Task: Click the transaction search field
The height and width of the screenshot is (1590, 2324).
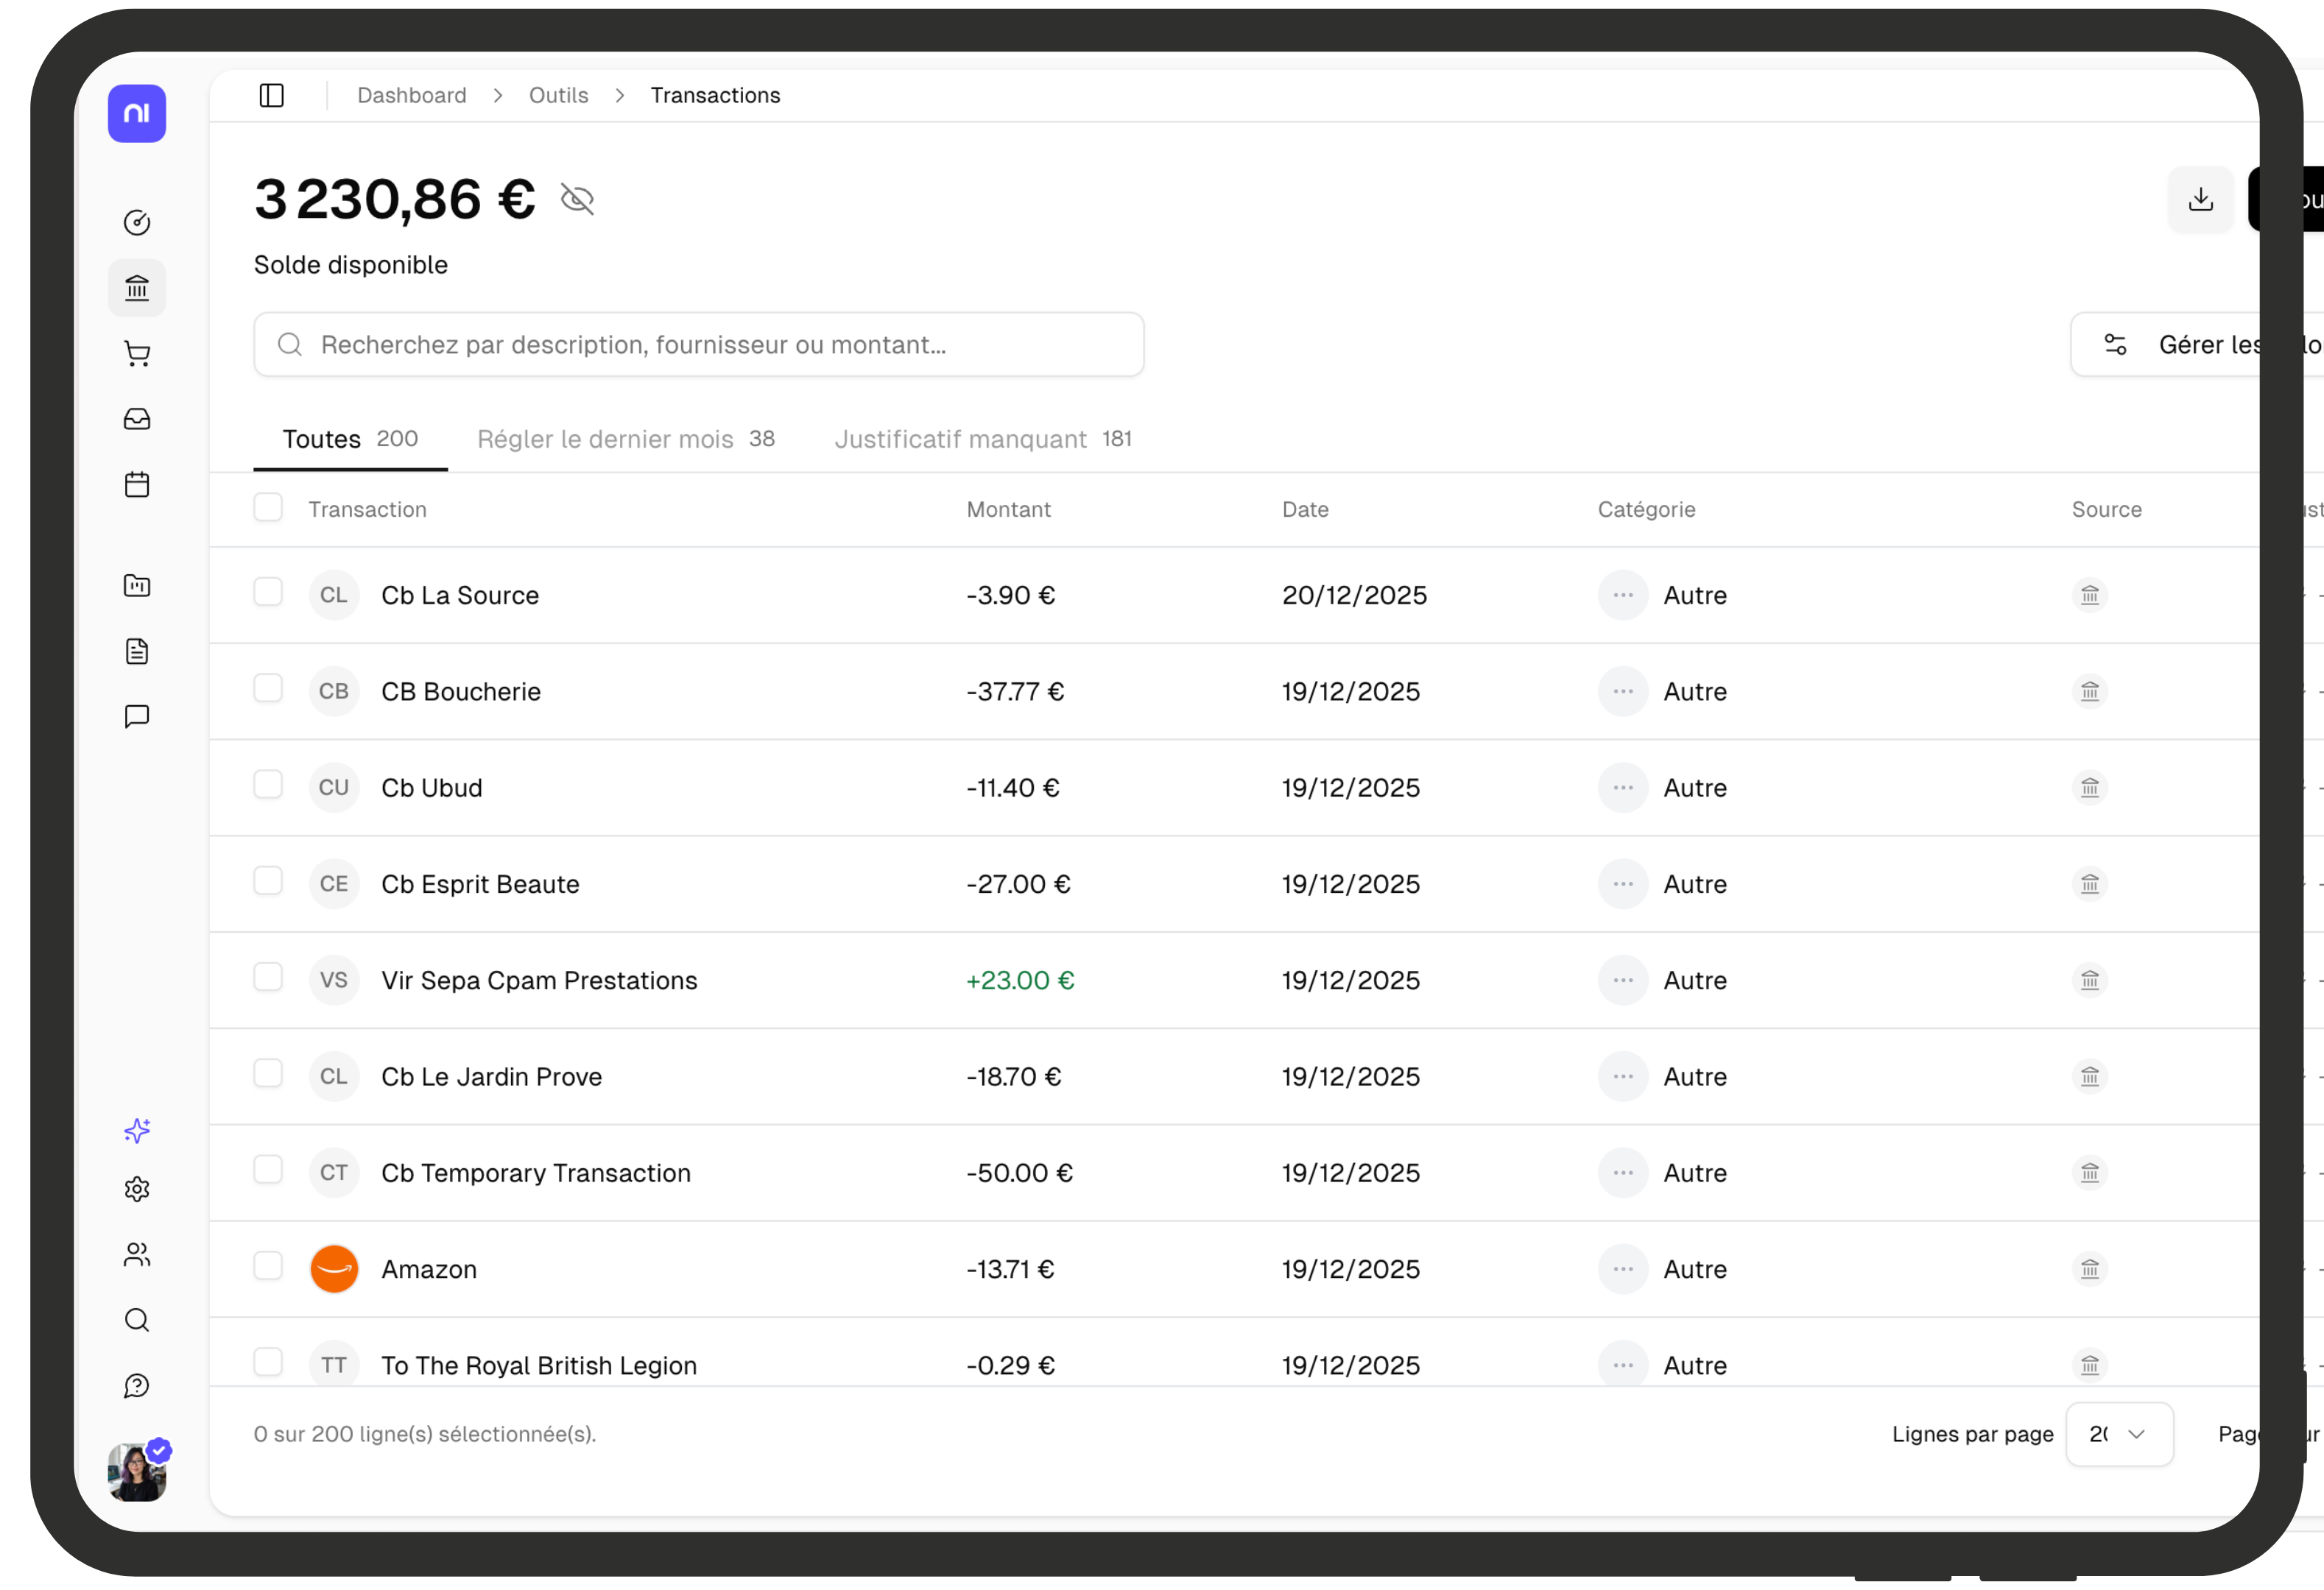Action: tap(698, 344)
